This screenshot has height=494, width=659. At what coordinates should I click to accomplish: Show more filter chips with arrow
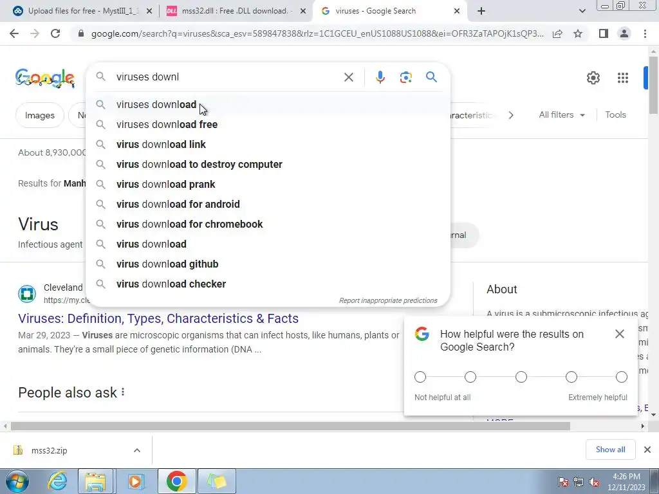tap(510, 115)
